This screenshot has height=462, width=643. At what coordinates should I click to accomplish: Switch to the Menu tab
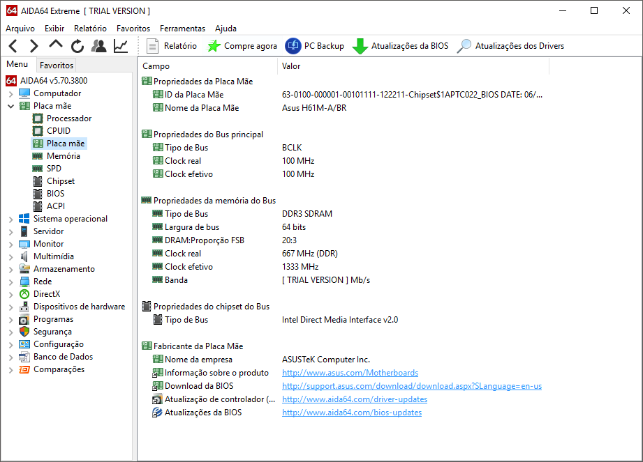17,64
